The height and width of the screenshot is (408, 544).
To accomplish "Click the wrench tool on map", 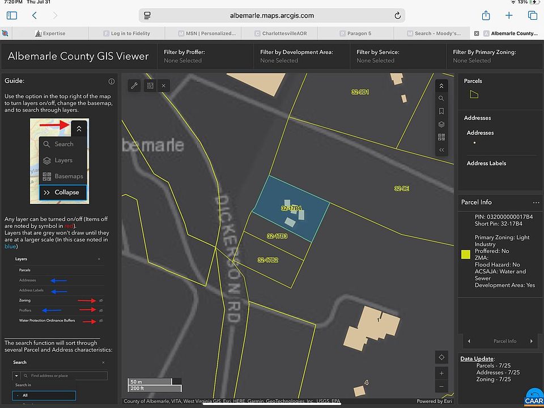I will tap(134, 86).
